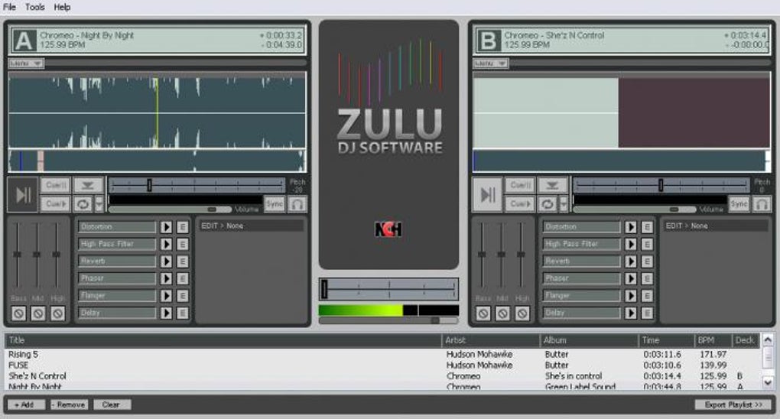The height and width of the screenshot is (419, 780).
Task: Click the Deck A waveform overview strip
Action: [158, 161]
